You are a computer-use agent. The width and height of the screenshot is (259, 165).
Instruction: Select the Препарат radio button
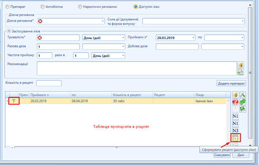tap(8, 7)
